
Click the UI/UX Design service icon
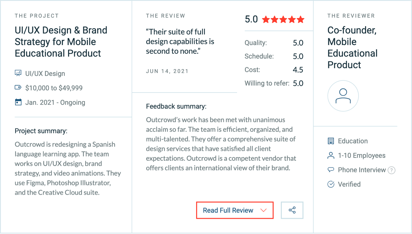point(18,73)
